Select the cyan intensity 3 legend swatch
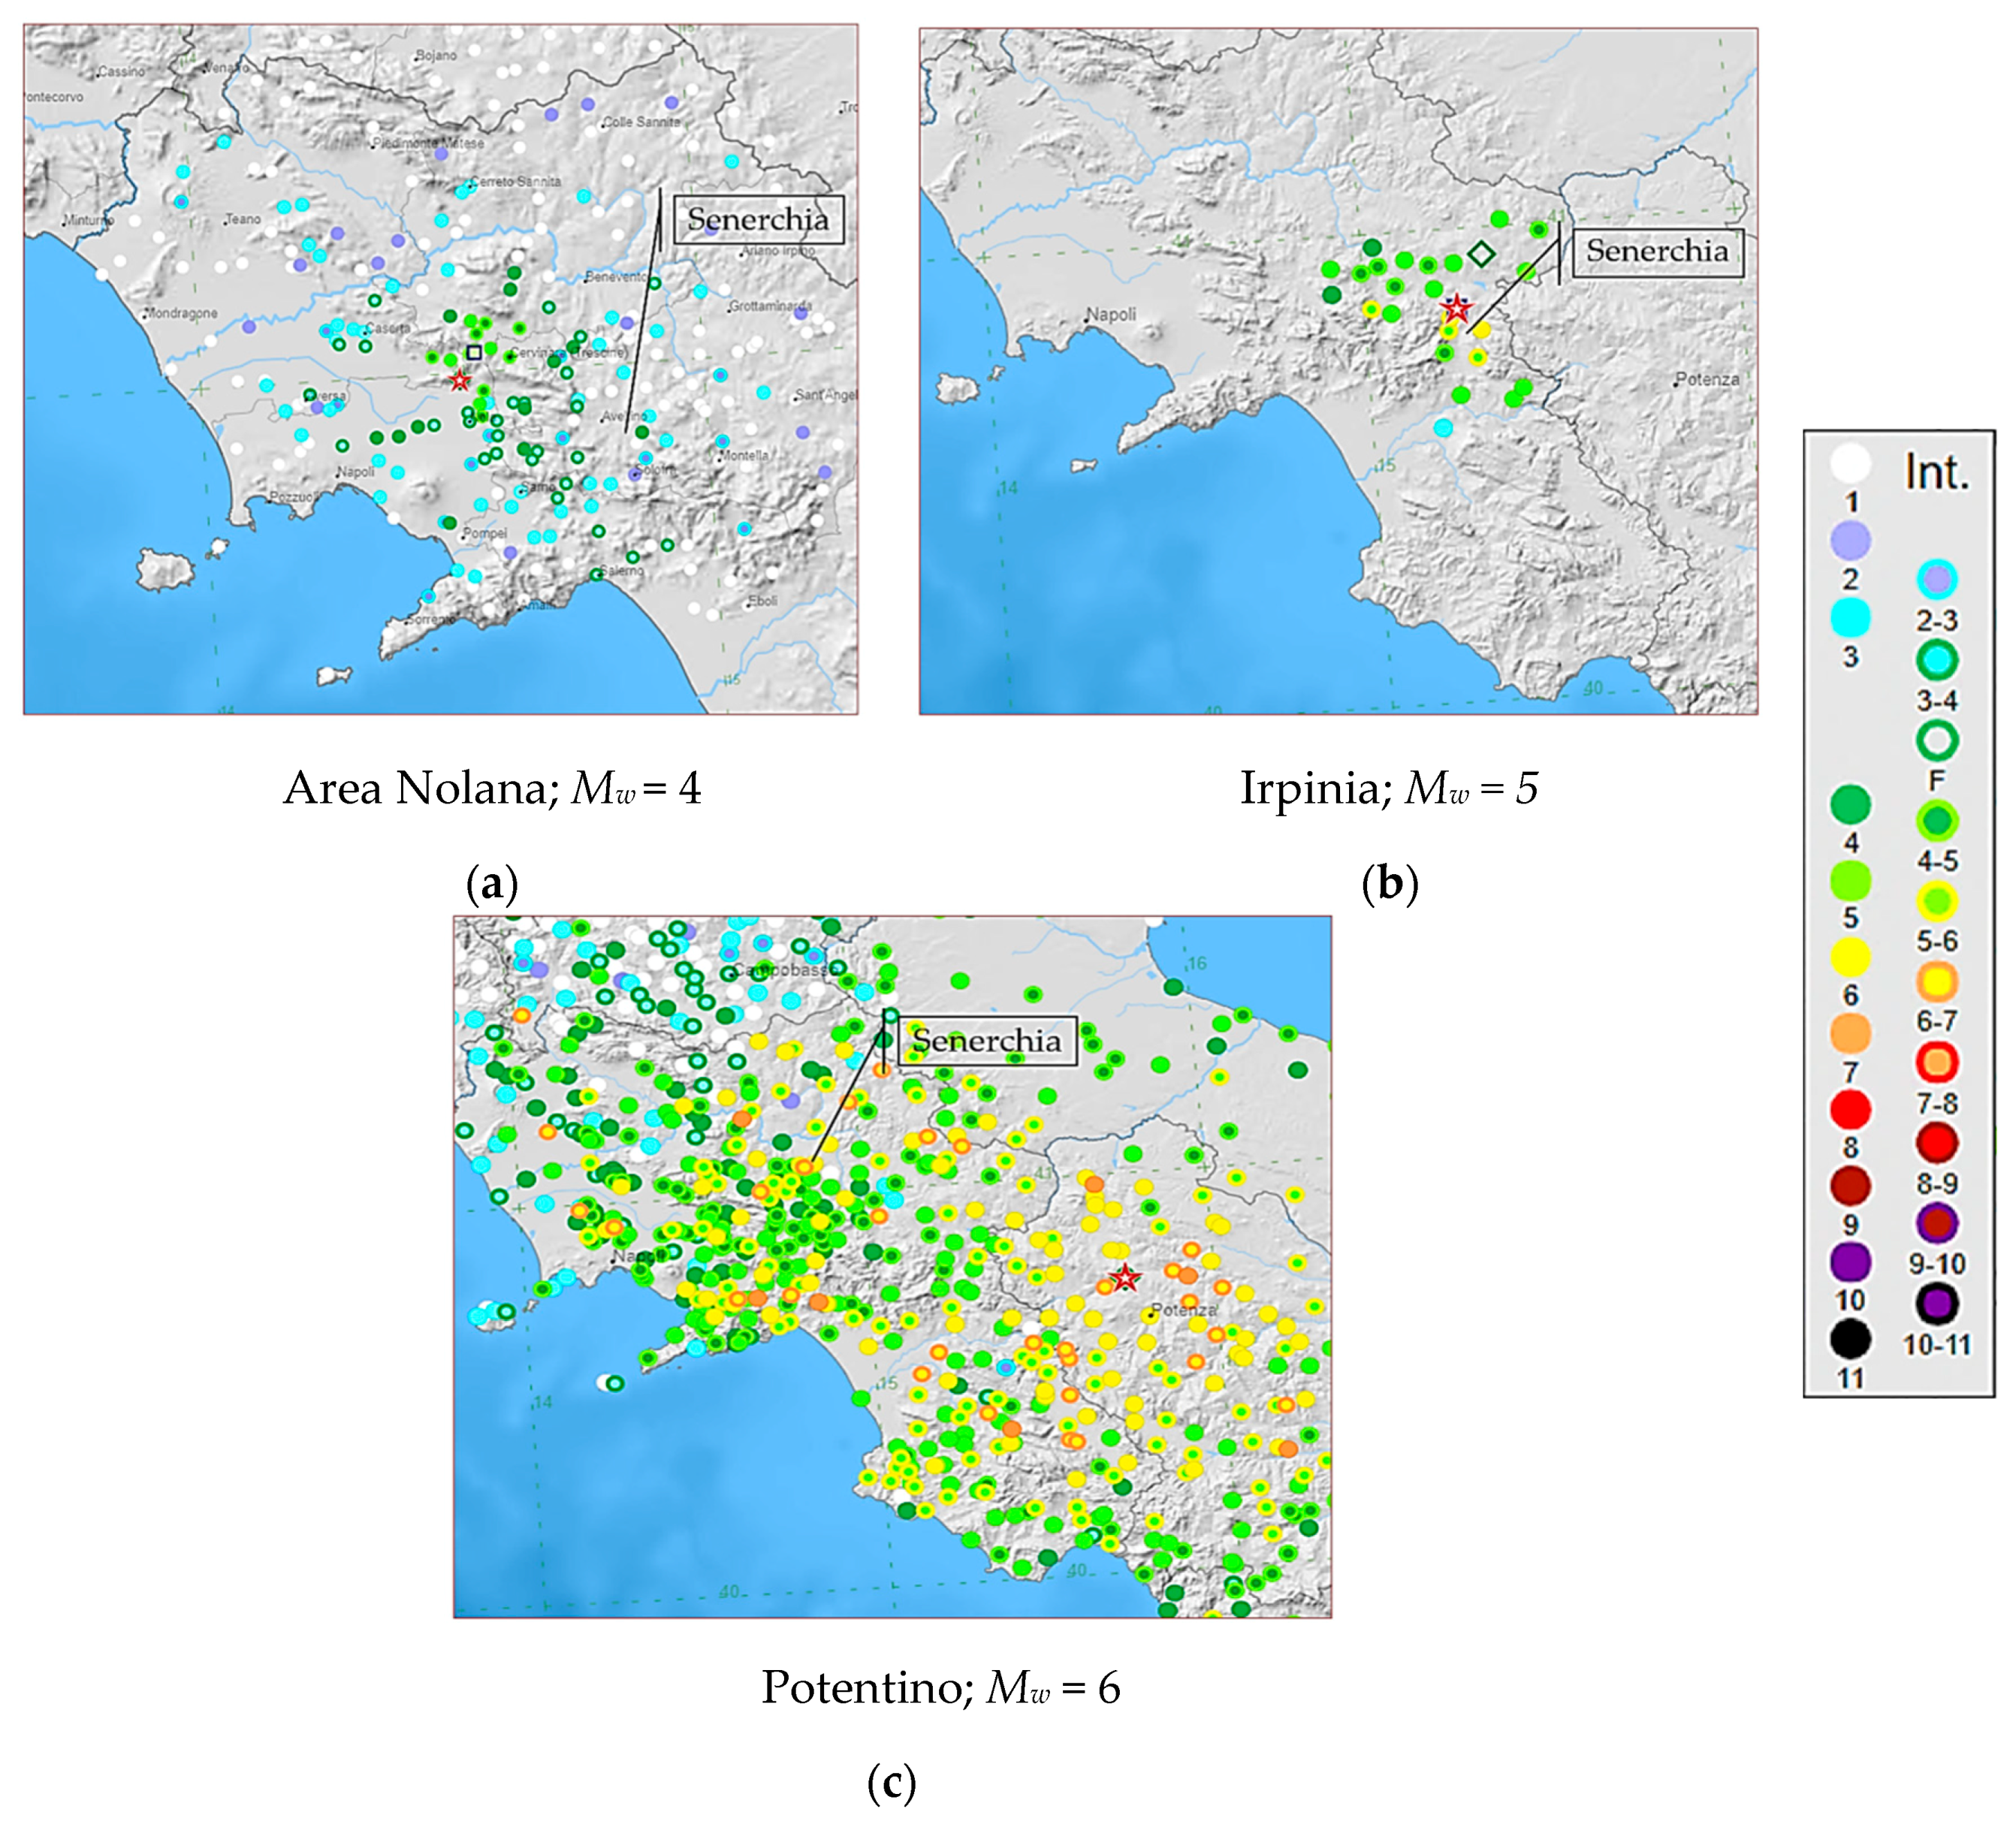The image size is (2016, 1821). pyautogui.click(x=1850, y=618)
